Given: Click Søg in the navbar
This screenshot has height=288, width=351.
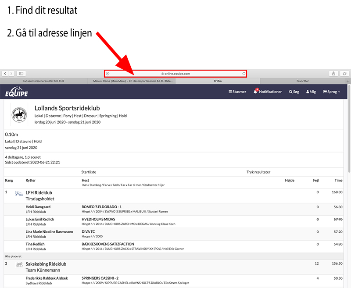Looking at the screenshot, I should (x=294, y=92).
